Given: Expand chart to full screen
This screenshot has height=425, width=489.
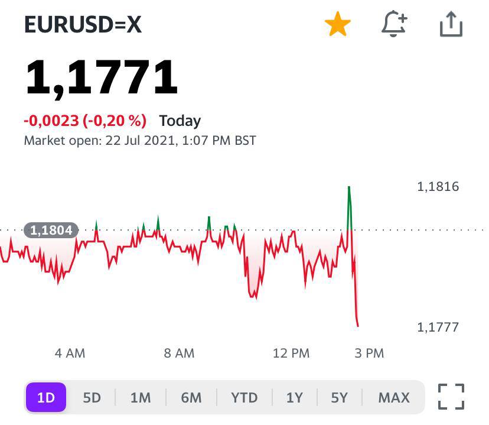Looking at the screenshot, I should [x=451, y=397].
